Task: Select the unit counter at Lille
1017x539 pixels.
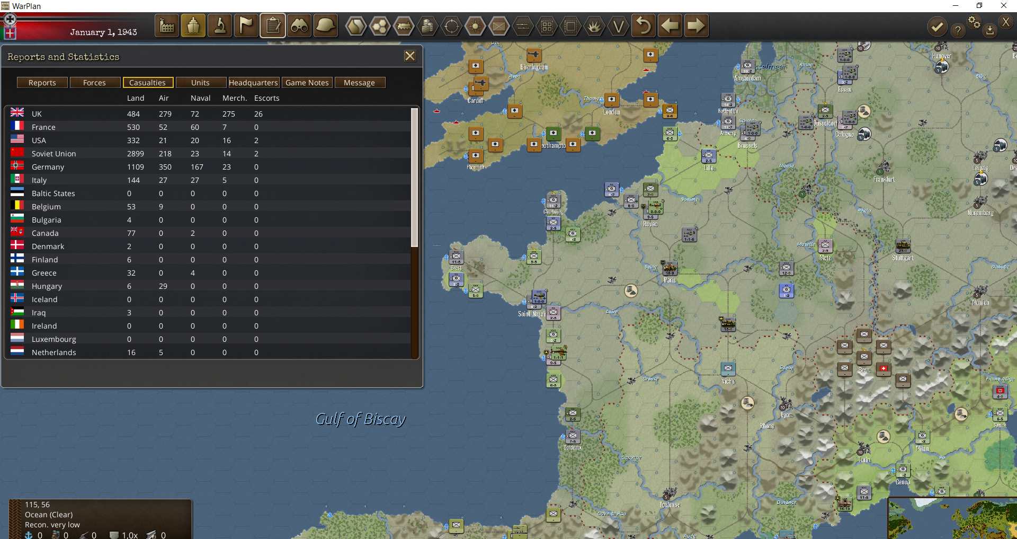Action: 709,156
